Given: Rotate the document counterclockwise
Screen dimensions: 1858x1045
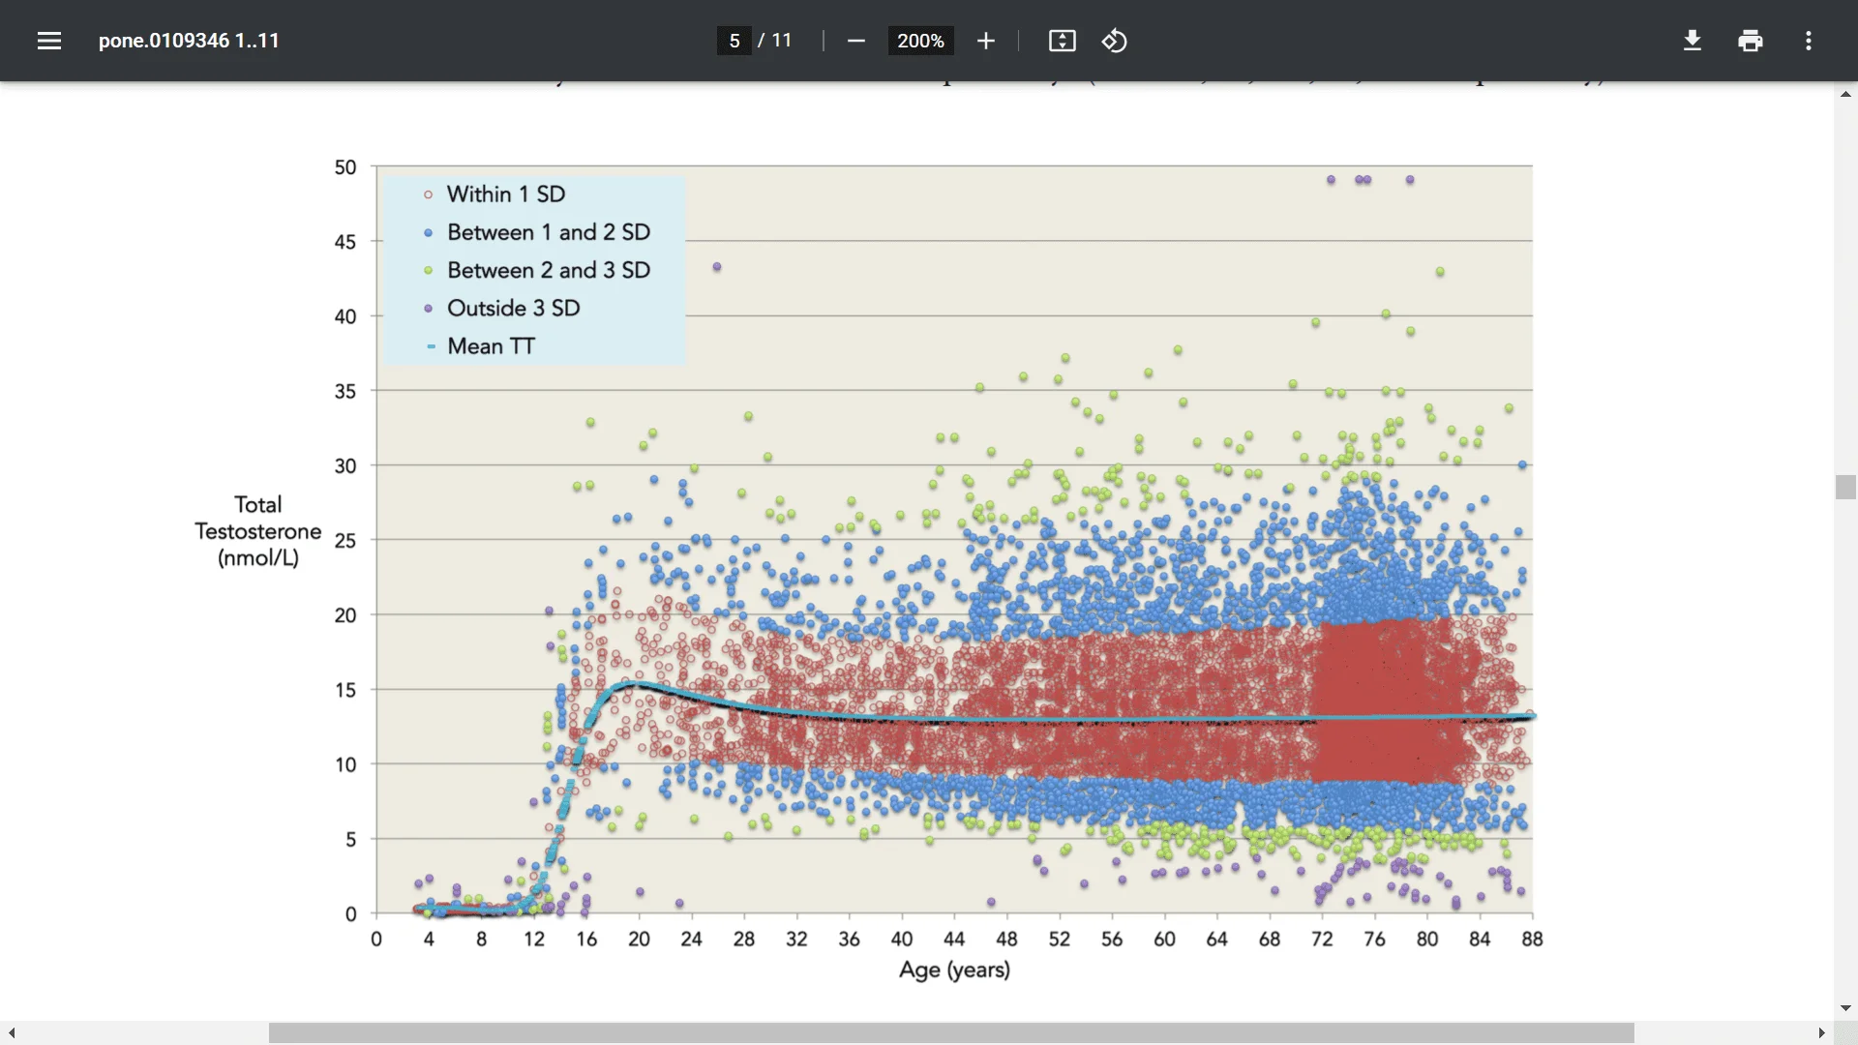Looking at the screenshot, I should (x=1114, y=41).
